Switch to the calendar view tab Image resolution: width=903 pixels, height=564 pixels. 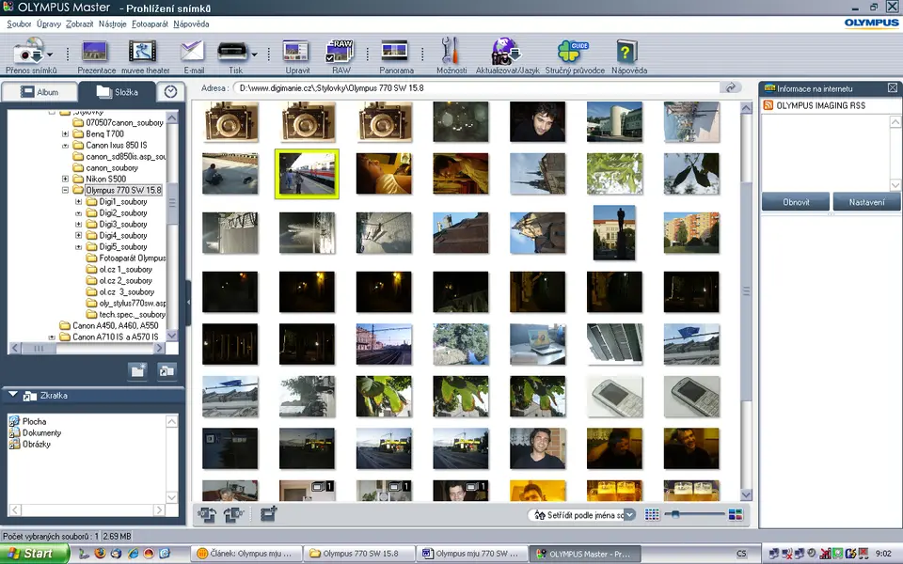(170, 92)
